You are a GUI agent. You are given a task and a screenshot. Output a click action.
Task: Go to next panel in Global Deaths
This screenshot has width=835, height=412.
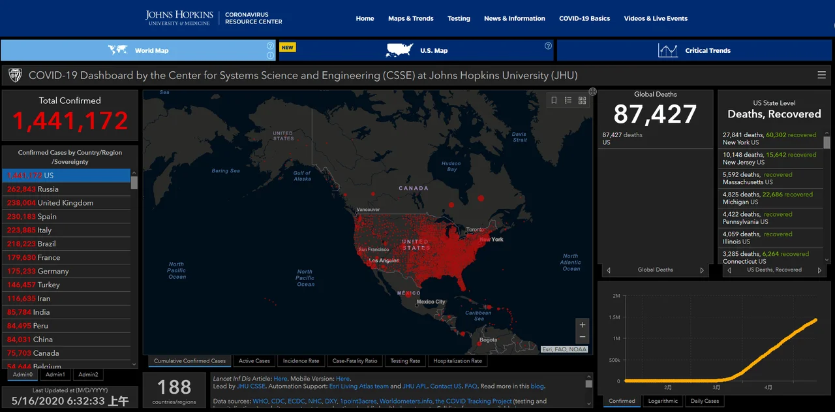pyautogui.click(x=703, y=270)
